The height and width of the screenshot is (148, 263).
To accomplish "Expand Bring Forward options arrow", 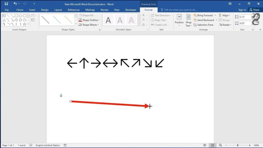I will tap(215, 15).
